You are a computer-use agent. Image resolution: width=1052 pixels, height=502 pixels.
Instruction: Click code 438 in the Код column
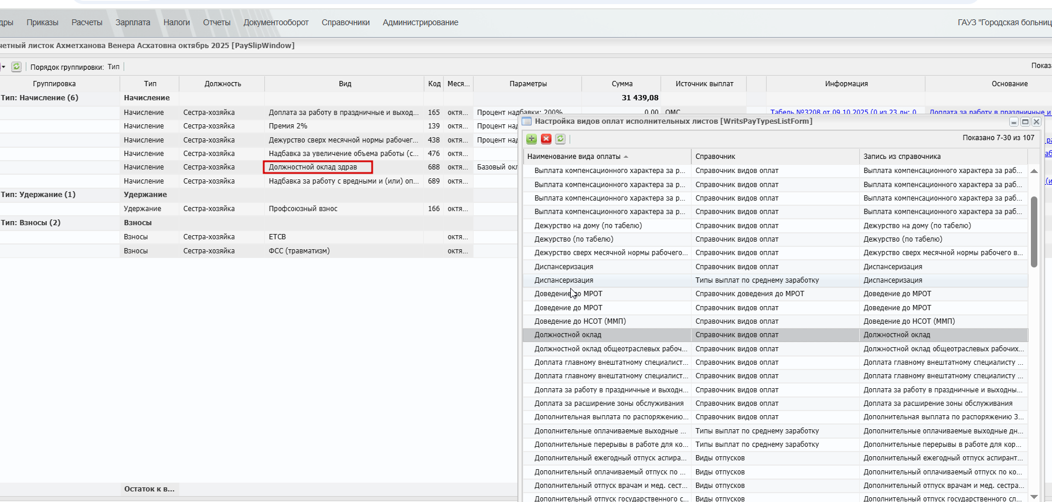click(x=434, y=140)
